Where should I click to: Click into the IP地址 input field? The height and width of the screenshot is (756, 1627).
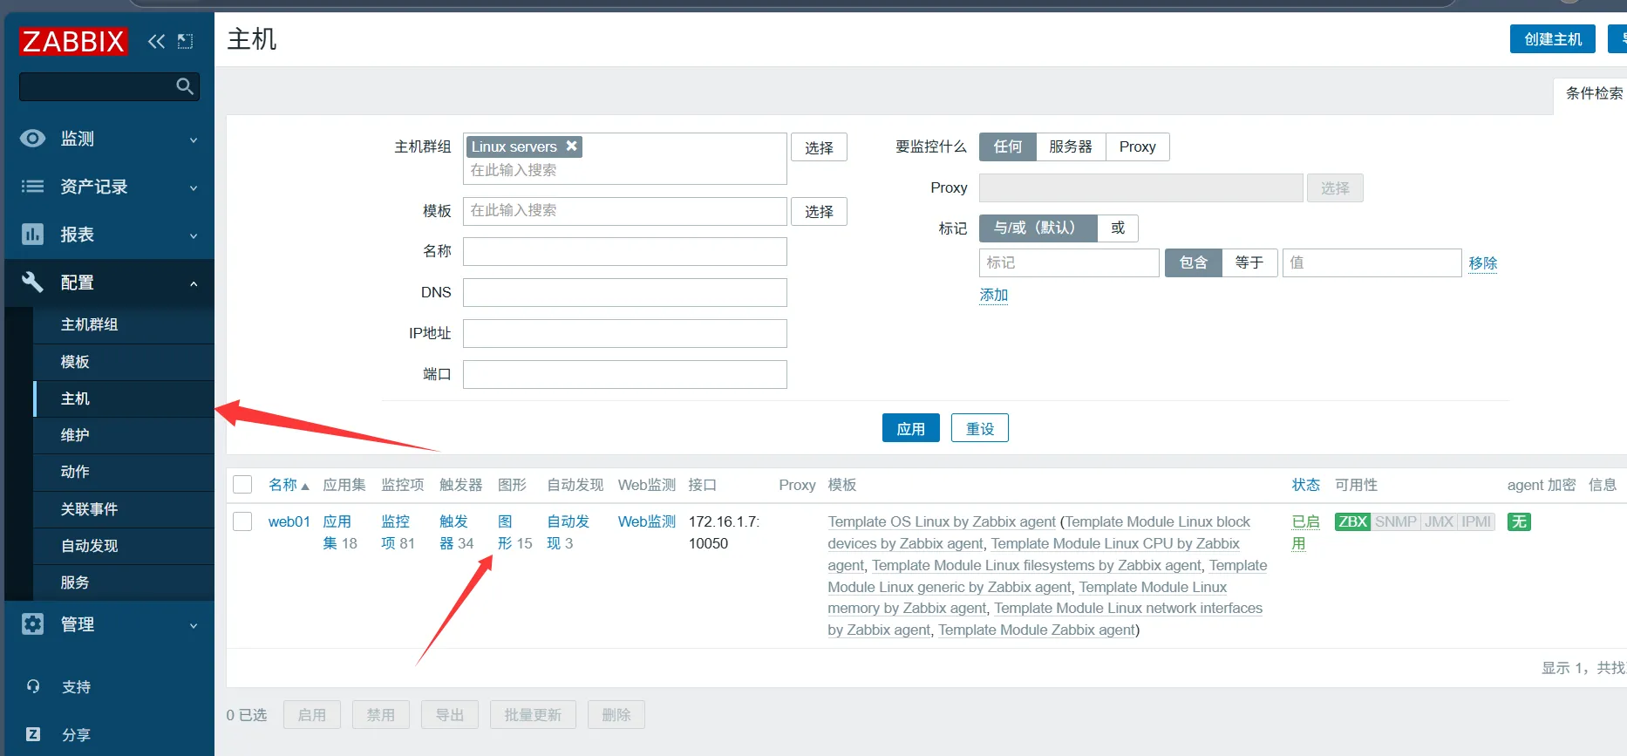pos(624,333)
